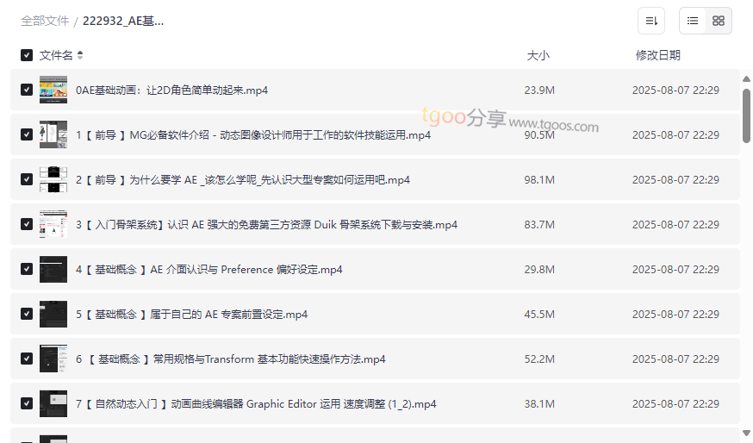753x443 pixels.
Task: Click the 222932_AE基... breadcrumb folder
Action: pos(123,21)
